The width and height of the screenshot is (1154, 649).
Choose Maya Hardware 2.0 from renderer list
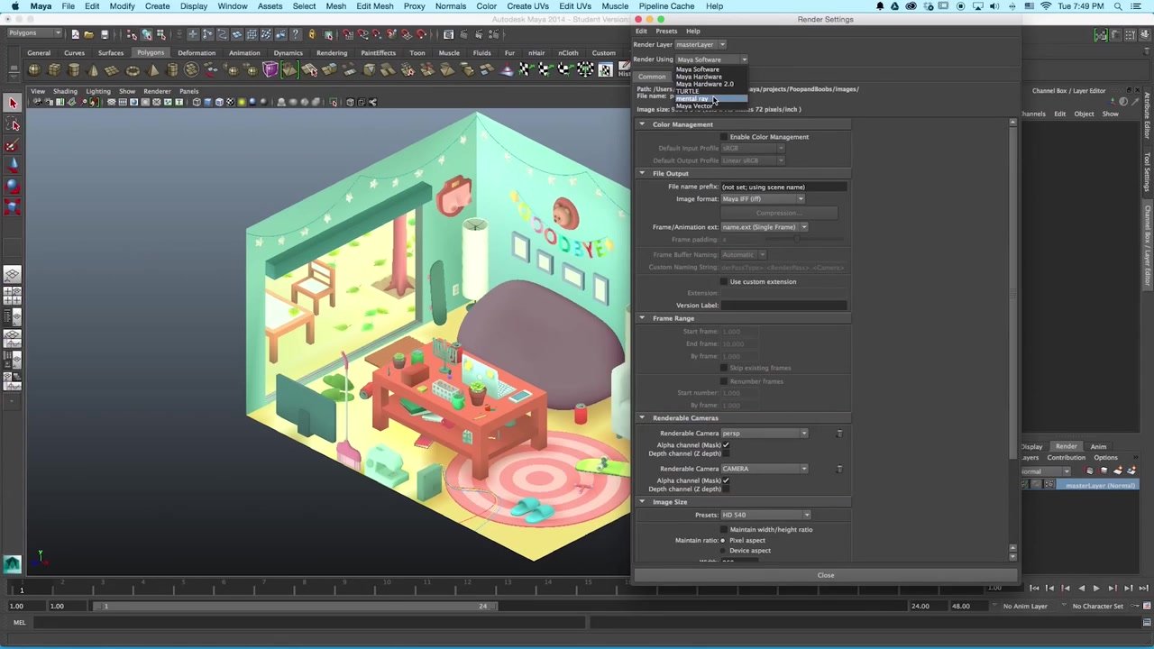pyautogui.click(x=710, y=84)
